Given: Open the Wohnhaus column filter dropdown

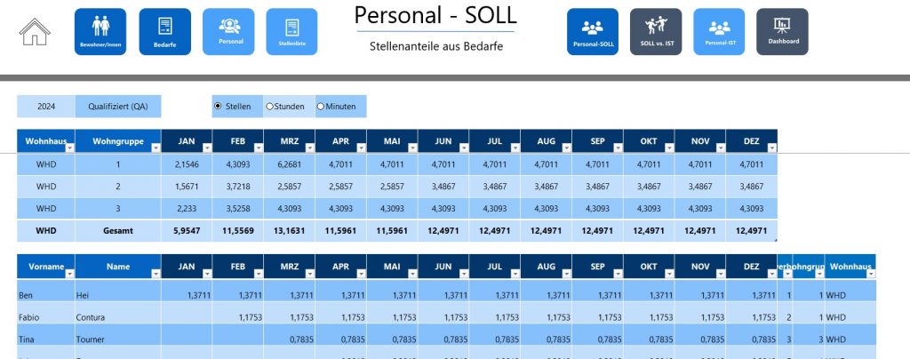Looking at the screenshot, I should click(x=68, y=148).
